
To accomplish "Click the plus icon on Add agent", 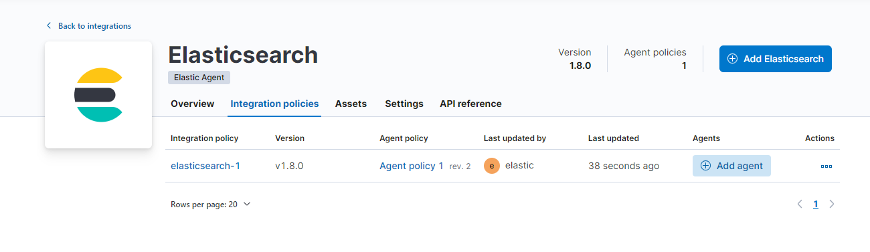I will (x=705, y=166).
